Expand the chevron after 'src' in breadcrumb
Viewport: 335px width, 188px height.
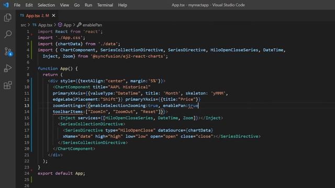(x=29, y=25)
